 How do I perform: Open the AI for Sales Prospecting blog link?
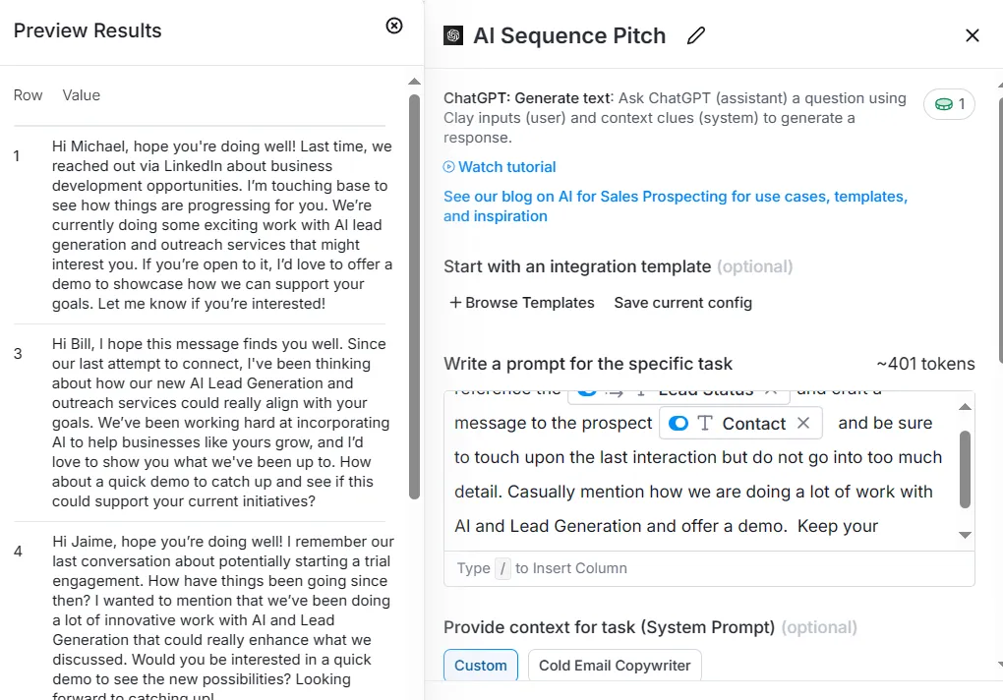point(676,205)
